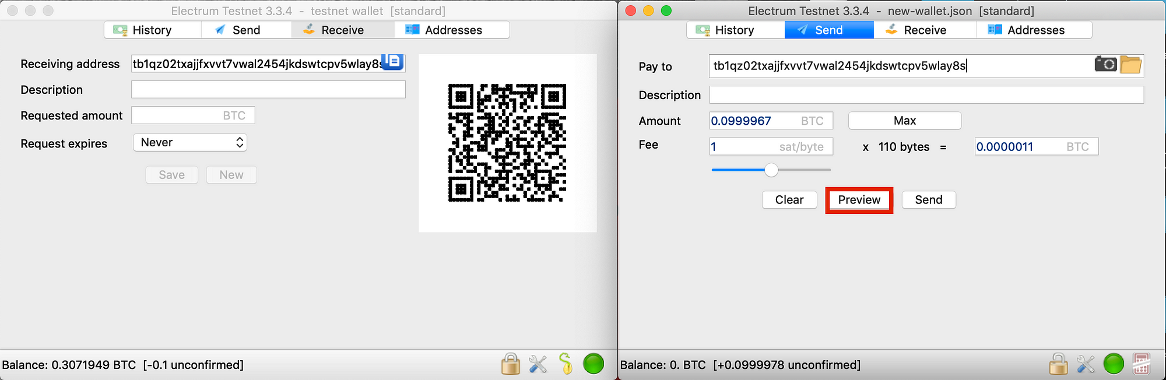
Task: Click the '+0.0999978 unconfirmed' balance text
Action: pyautogui.click(x=786, y=365)
